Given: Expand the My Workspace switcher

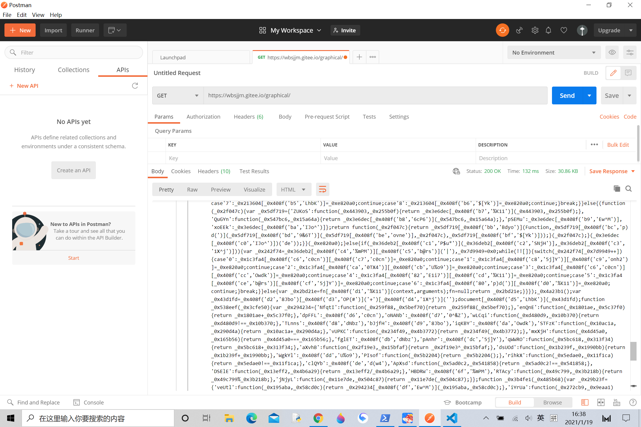Looking at the screenshot, I should click(290, 30).
